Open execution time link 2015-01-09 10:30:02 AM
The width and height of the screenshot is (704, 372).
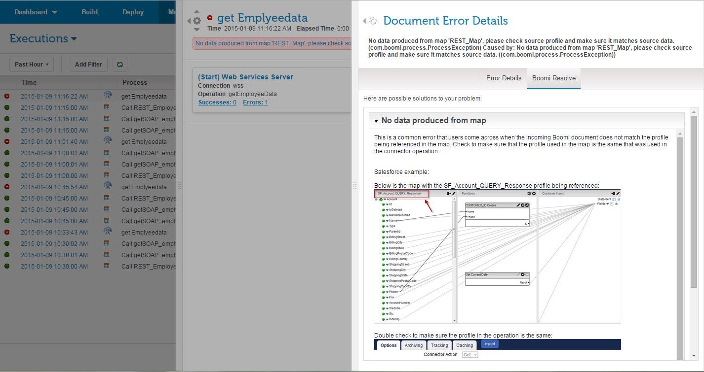click(x=54, y=243)
